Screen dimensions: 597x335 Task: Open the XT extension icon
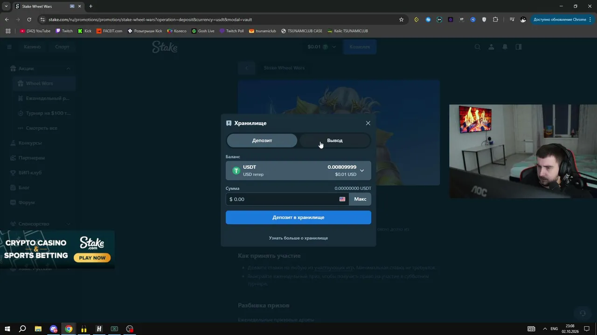(462, 20)
